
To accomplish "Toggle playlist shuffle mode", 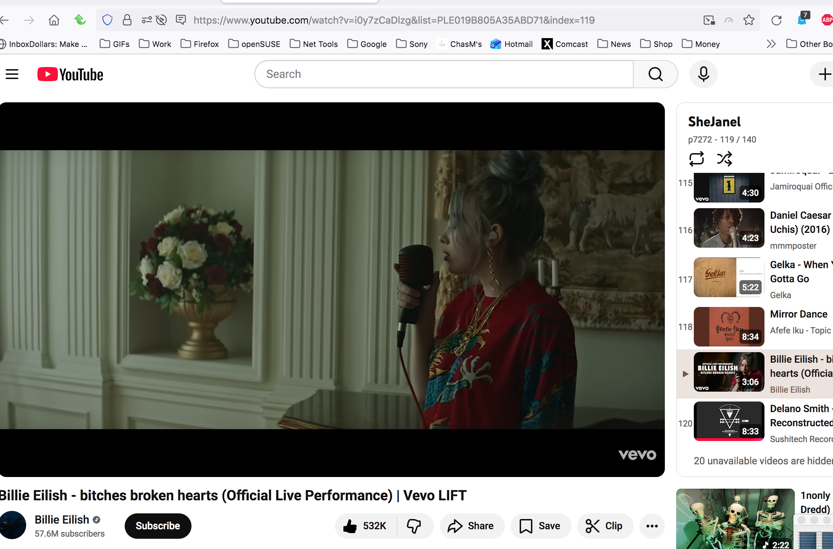I will [724, 159].
